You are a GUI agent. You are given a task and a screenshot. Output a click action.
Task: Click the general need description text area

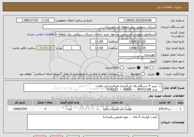(93, 88)
